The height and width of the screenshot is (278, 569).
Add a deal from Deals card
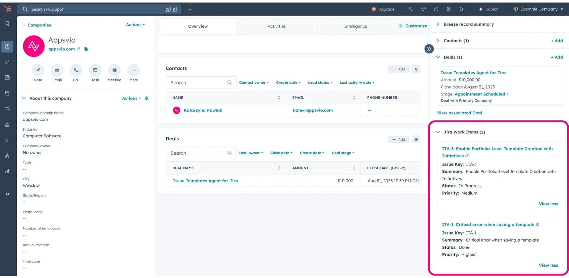coord(399,140)
